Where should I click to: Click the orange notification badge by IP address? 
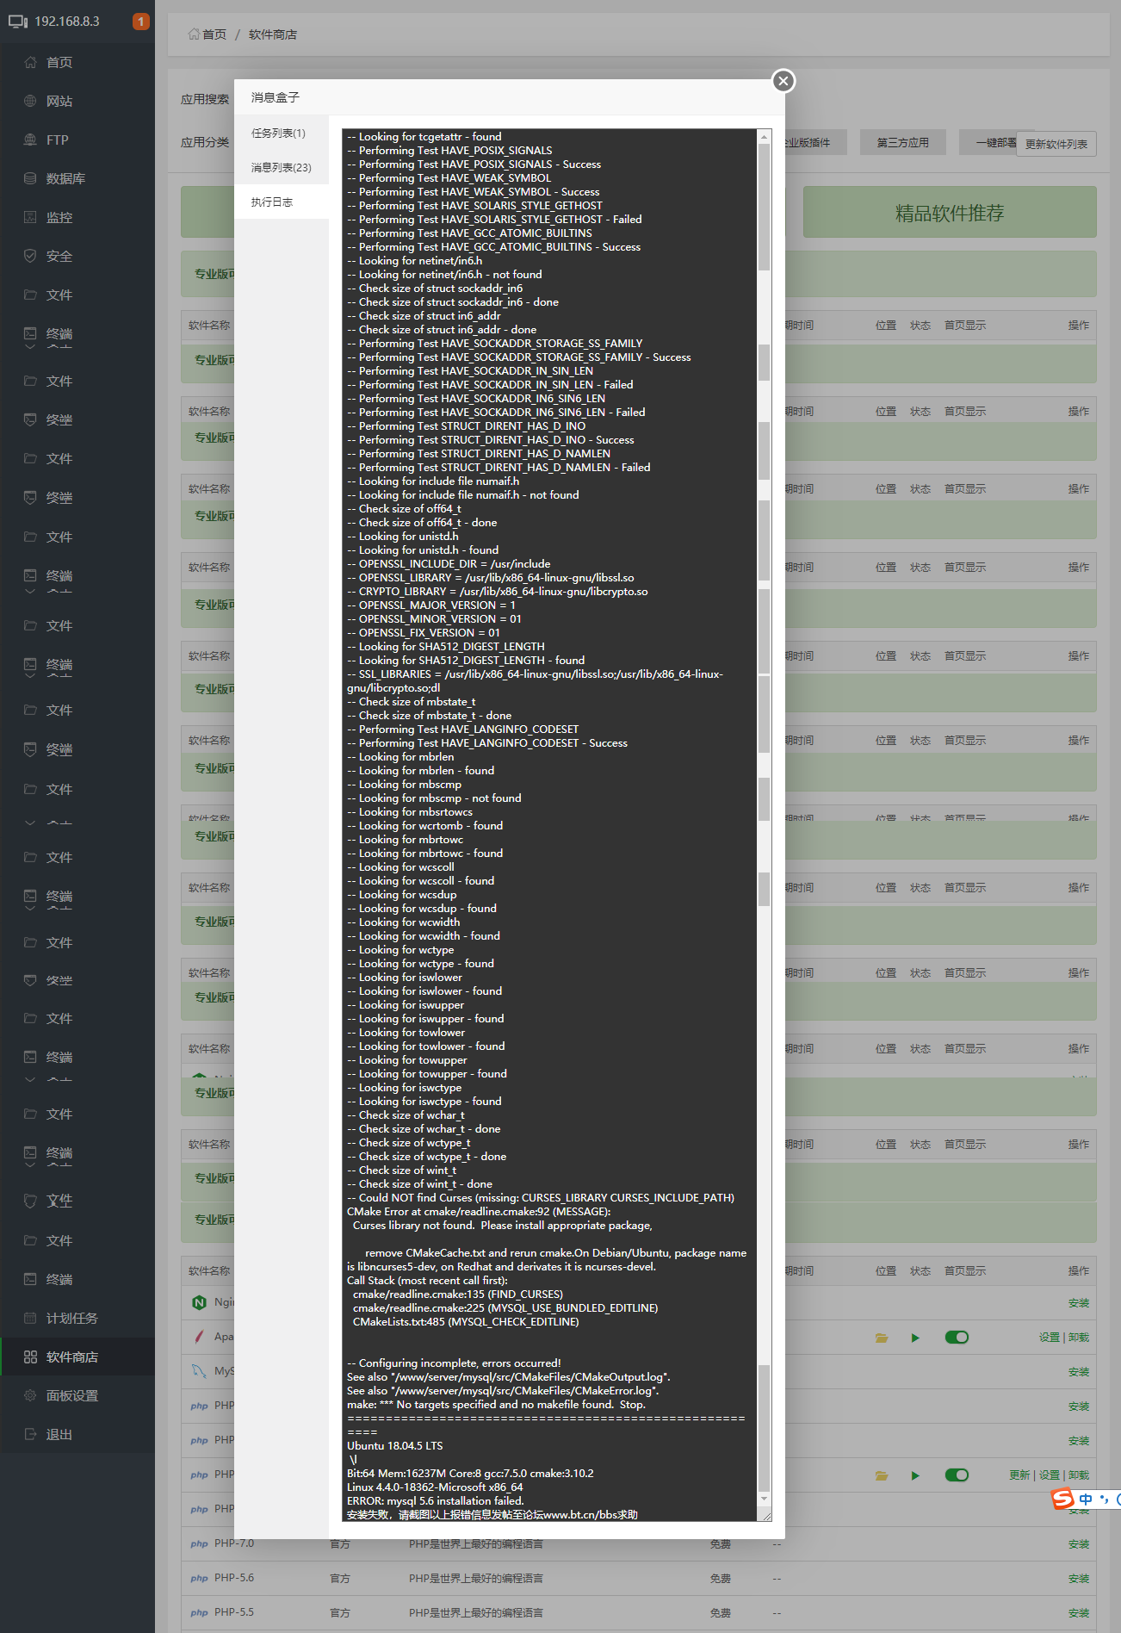pos(141,22)
